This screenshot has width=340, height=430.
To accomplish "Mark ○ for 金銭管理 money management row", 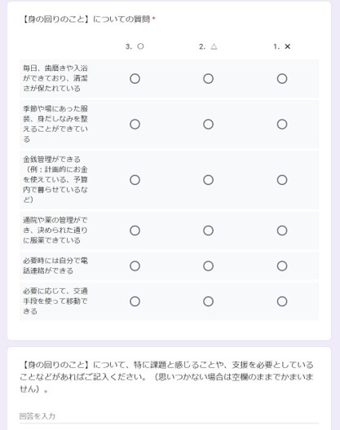I will click(x=135, y=180).
